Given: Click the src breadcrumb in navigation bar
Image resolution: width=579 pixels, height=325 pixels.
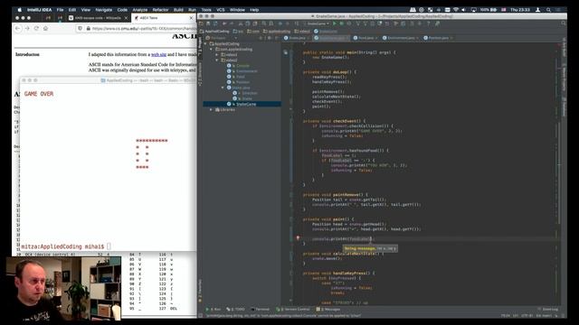Looking at the screenshot, I should click(x=239, y=32).
